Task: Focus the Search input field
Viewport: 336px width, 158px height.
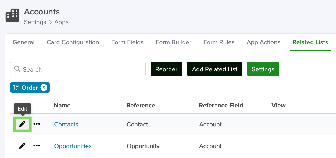Action: click(x=78, y=69)
